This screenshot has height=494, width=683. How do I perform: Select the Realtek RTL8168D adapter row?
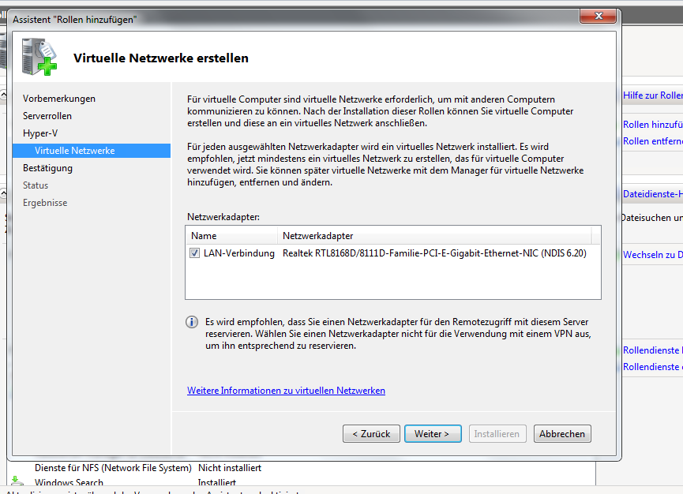(434, 253)
